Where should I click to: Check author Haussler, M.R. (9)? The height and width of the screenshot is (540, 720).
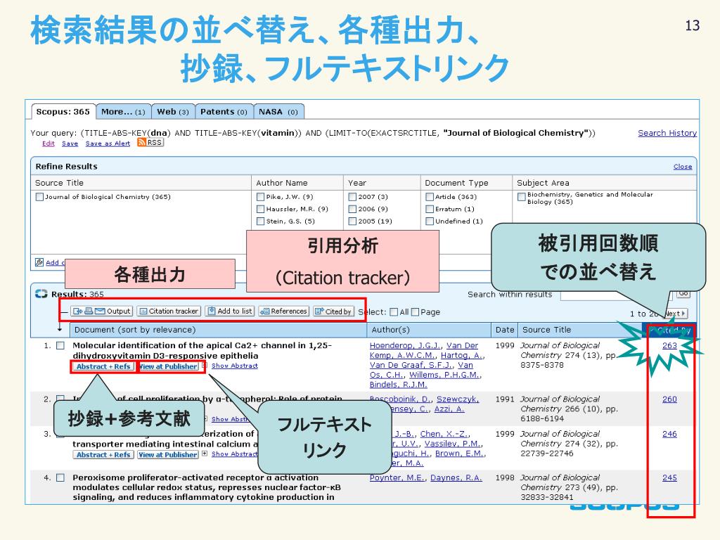click(x=260, y=210)
